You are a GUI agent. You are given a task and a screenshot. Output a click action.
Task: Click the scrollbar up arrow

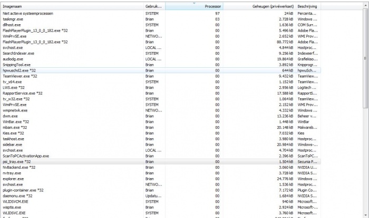[365, 5]
